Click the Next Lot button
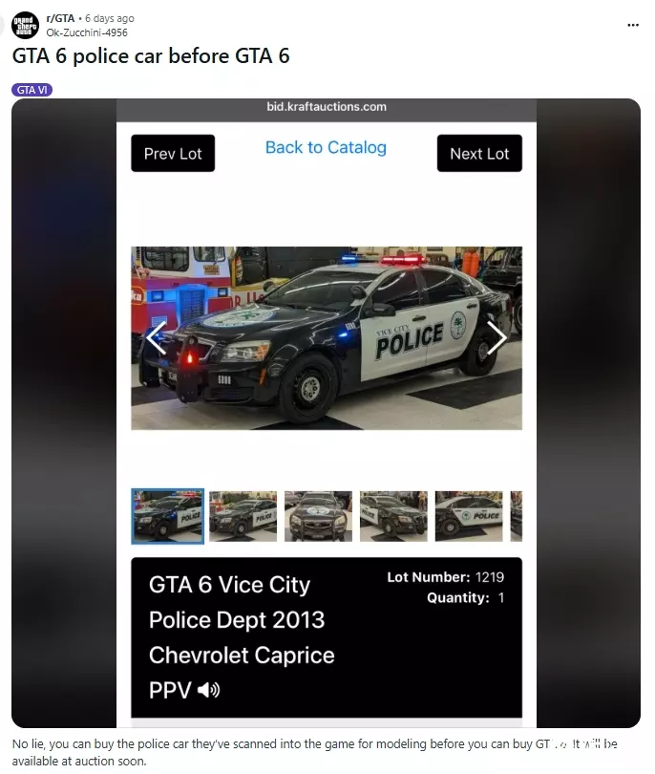655x774 pixels. click(479, 154)
